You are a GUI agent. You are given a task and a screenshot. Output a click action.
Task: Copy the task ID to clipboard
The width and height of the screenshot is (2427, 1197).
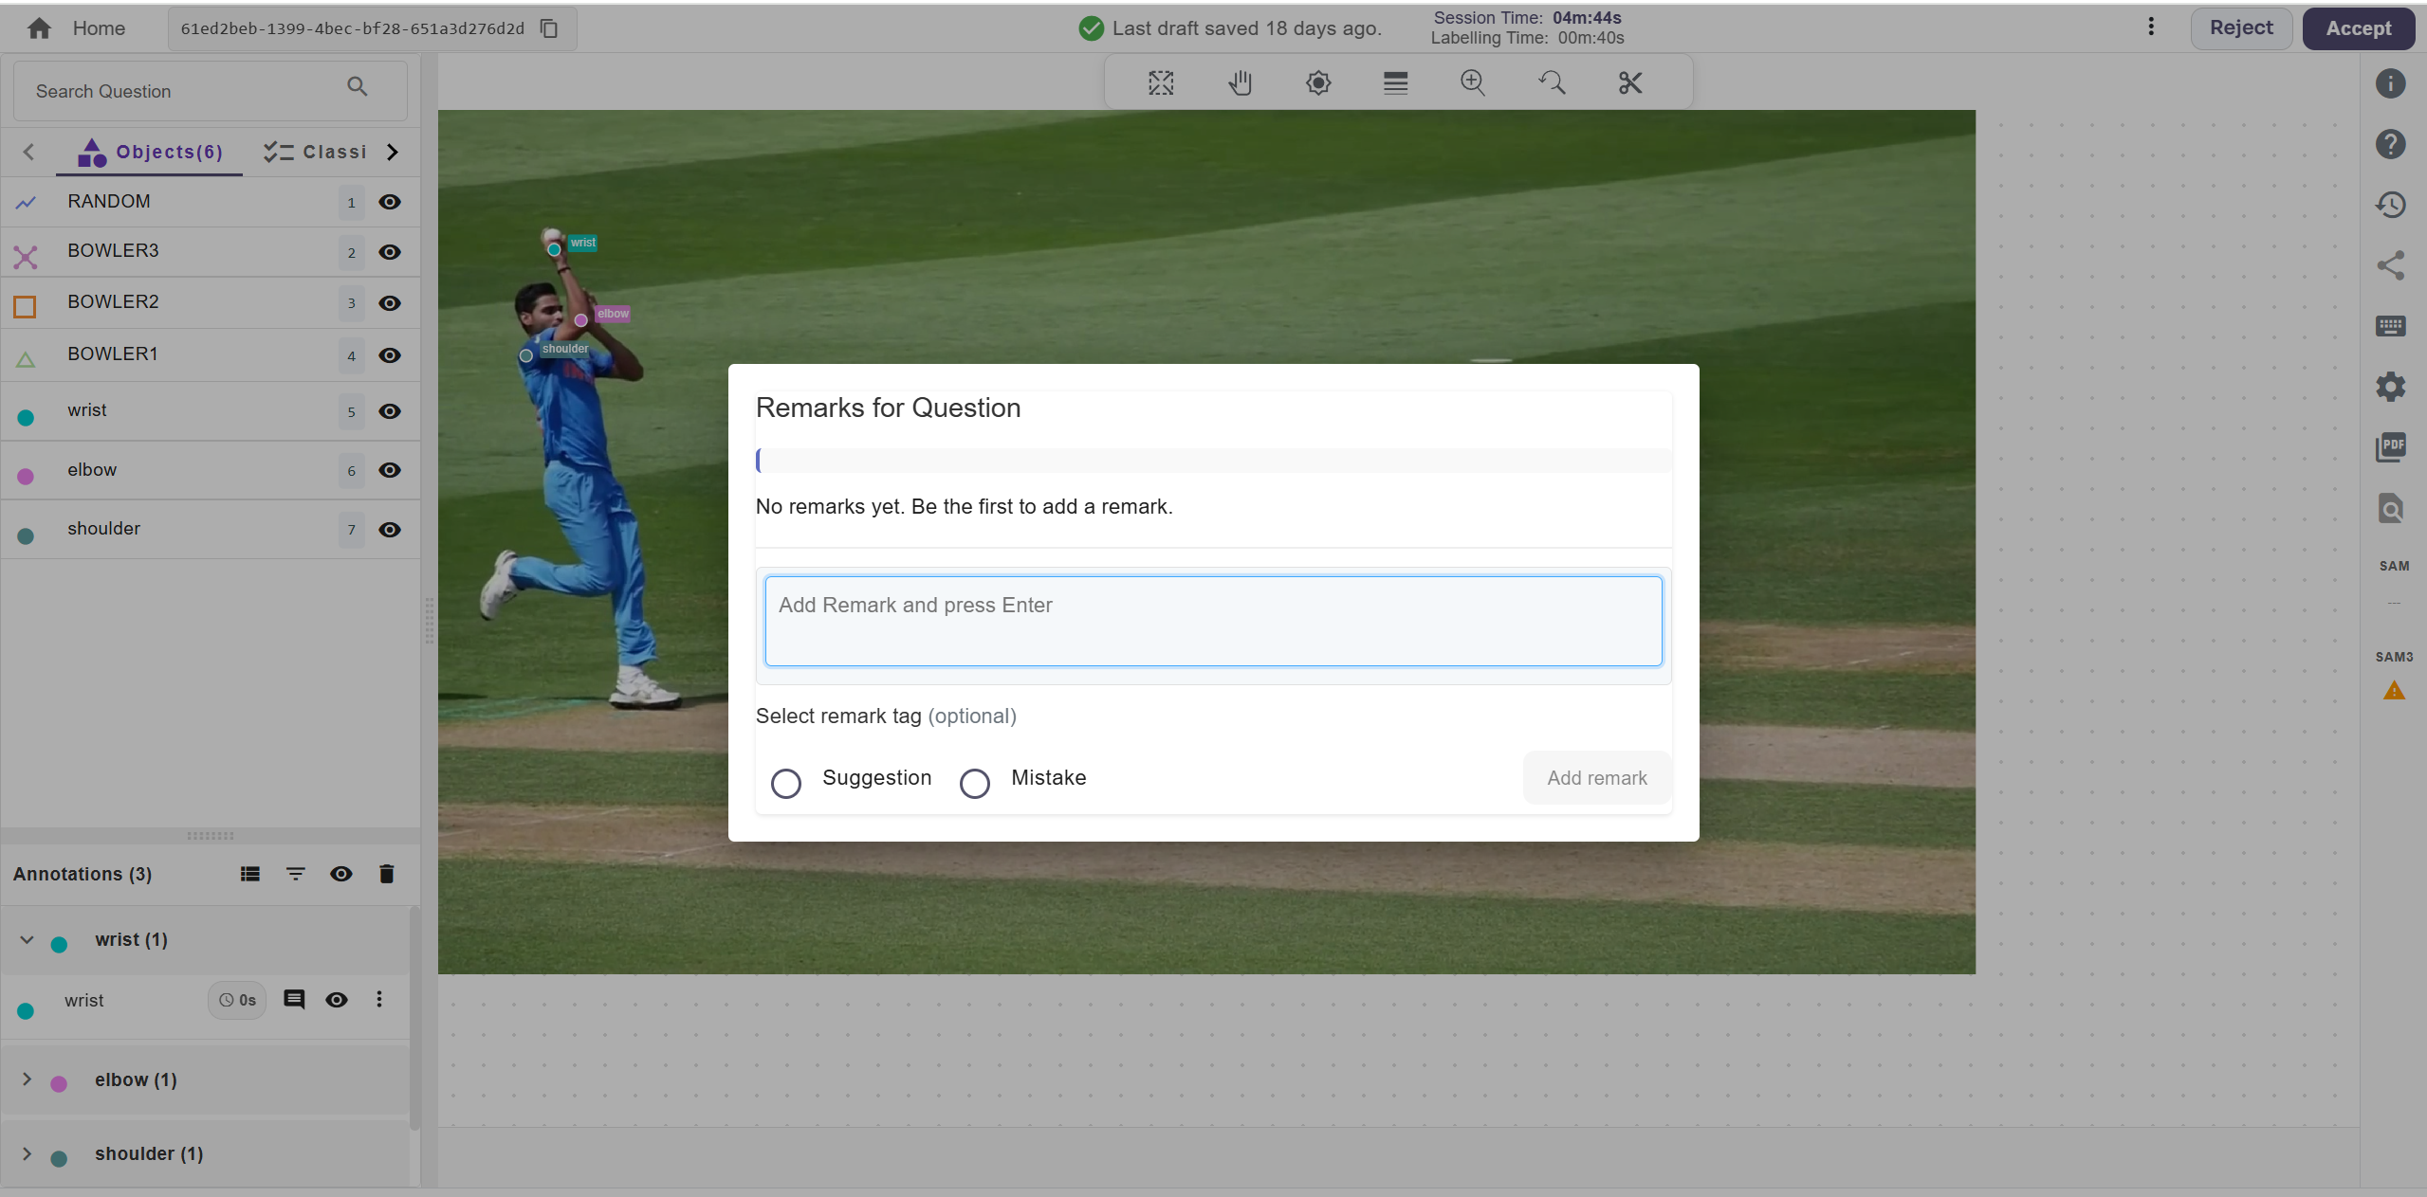pos(549,28)
